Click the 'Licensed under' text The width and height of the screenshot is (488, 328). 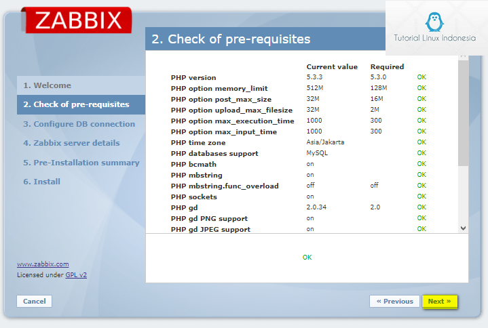(x=41, y=275)
